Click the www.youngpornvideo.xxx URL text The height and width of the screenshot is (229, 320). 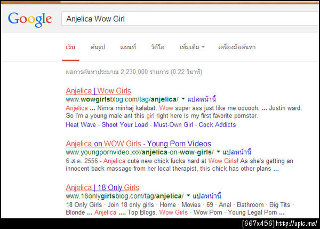point(140,152)
